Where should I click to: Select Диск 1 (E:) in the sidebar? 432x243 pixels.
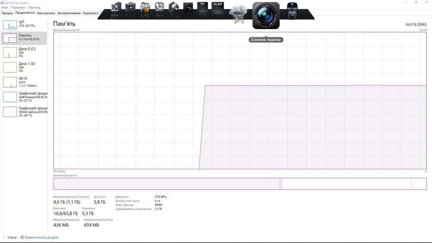click(24, 67)
